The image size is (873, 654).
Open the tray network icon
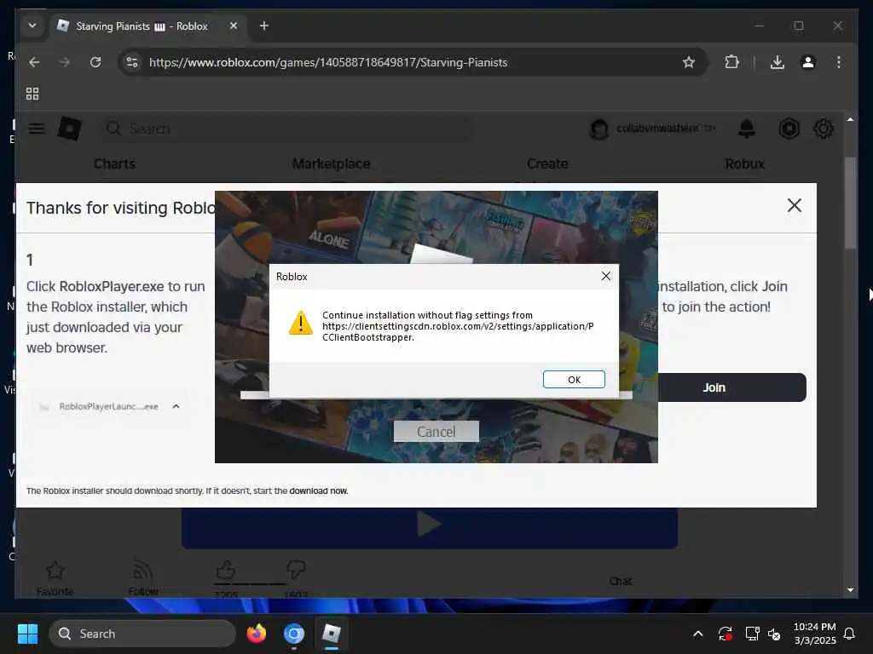pyautogui.click(x=752, y=634)
